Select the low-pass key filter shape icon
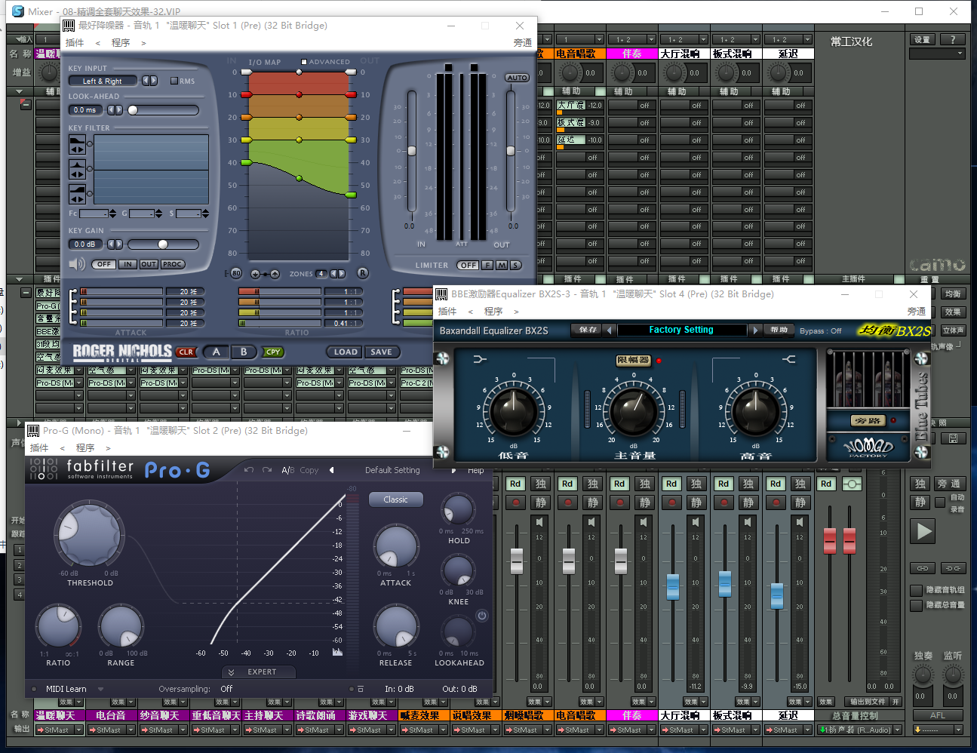Viewport: 977px width, 753px height. coord(77,145)
